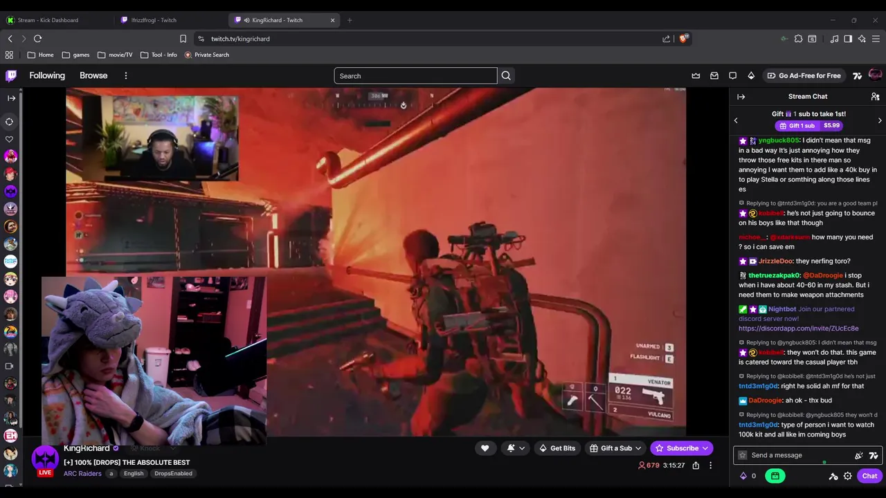The height and width of the screenshot is (498, 886).
Task: Open the 7TV icon in top navigation
Action: click(x=857, y=75)
